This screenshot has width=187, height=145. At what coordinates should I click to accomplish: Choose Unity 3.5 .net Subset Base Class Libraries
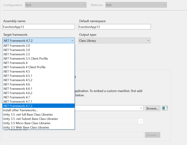tap(39, 119)
